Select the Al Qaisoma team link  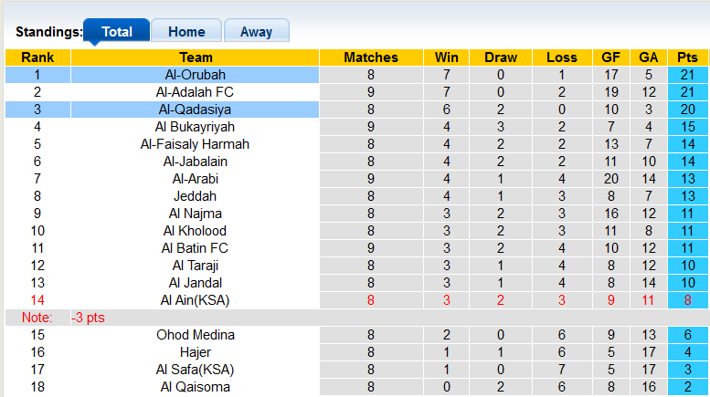[195, 387]
